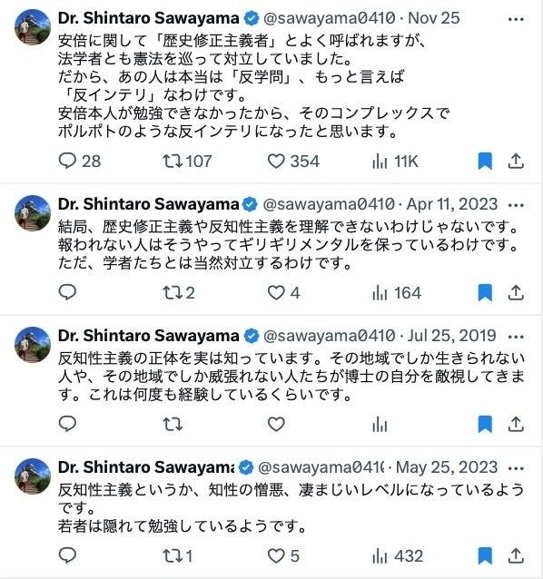Viewport: 543px width, 579px height.
Task: Remove bookmark from the Nov 25 tweet
Action: pos(485,162)
